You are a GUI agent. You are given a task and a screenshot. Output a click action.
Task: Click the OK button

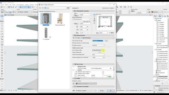(110, 91)
